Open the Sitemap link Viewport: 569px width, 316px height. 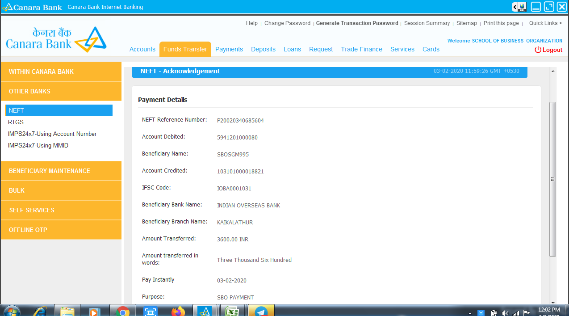[x=467, y=23]
